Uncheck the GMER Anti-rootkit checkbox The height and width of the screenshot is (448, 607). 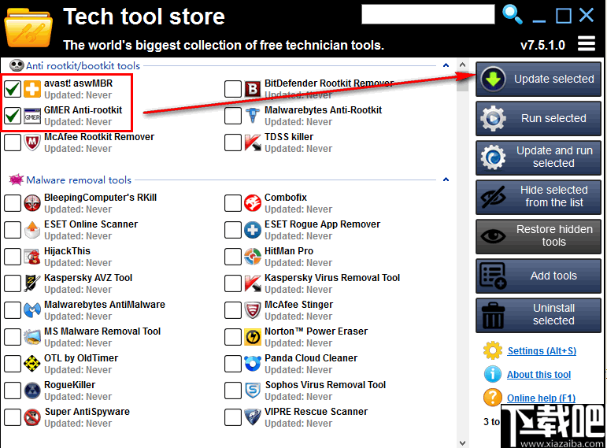coord(13,116)
